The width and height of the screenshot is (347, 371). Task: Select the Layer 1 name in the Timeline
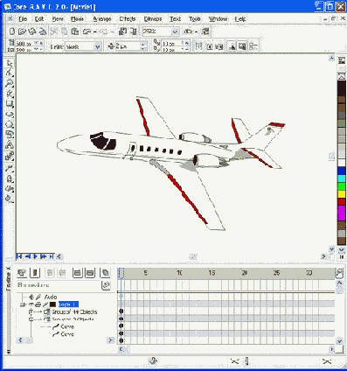pyautogui.click(x=68, y=304)
